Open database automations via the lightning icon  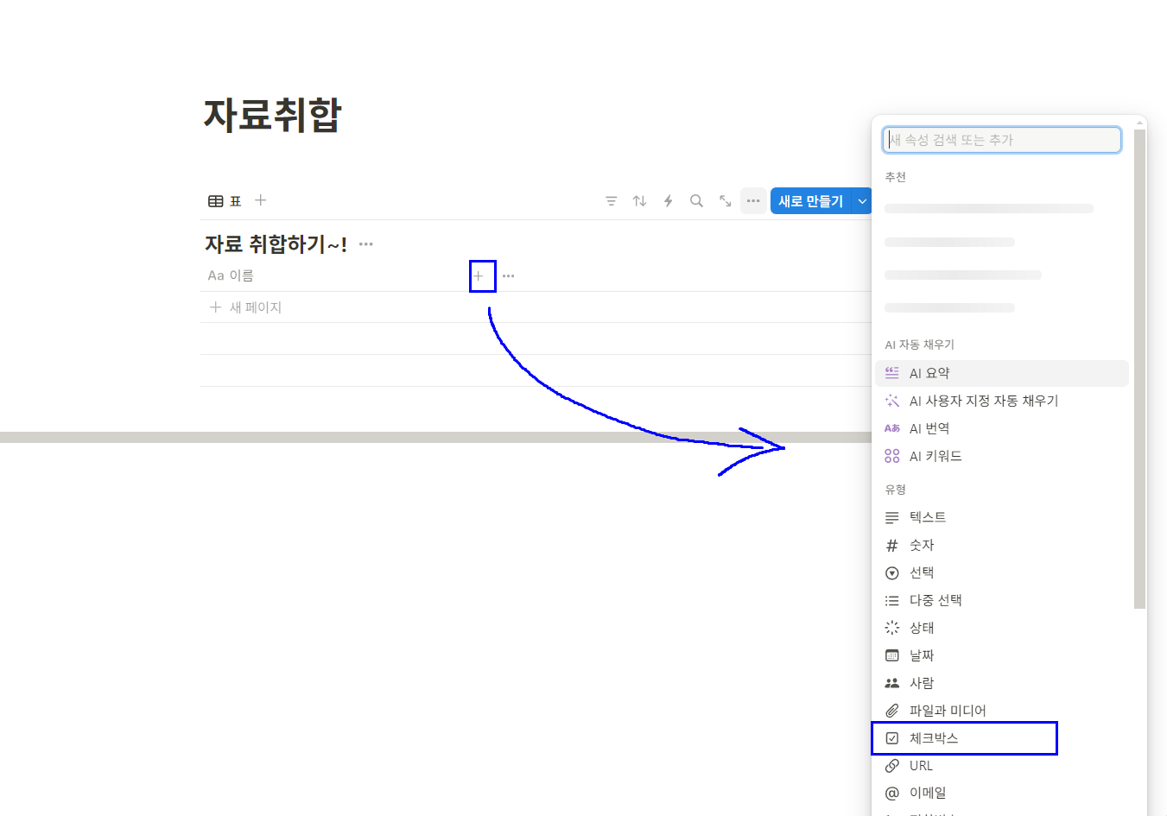coord(669,200)
